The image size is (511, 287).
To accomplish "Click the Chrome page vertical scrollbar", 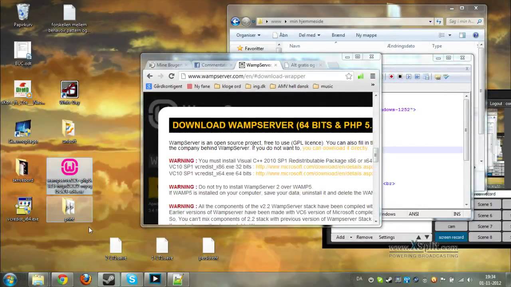I will pyautogui.click(x=375, y=155).
